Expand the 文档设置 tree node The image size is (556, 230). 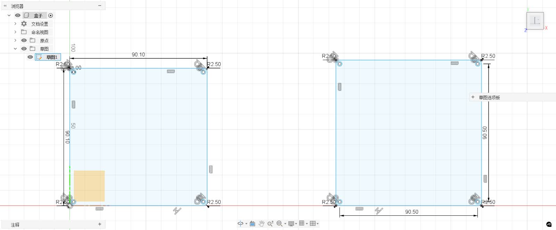[x=15, y=24]
